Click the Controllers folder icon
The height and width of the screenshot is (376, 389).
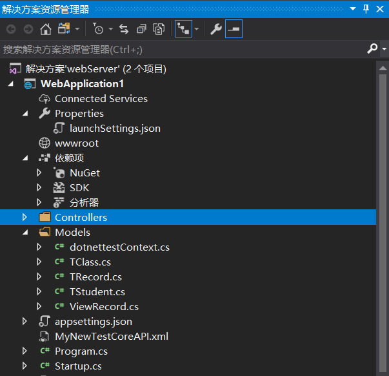pyautogui.click(x=45, y=217)
